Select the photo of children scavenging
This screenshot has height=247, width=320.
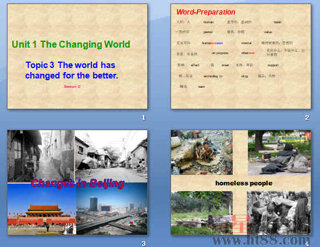point(202,153)
